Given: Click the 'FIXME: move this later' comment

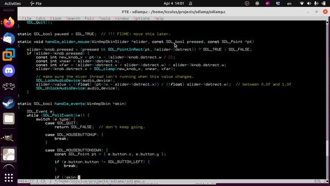Looking at the screenshot, I should point(136,34).
